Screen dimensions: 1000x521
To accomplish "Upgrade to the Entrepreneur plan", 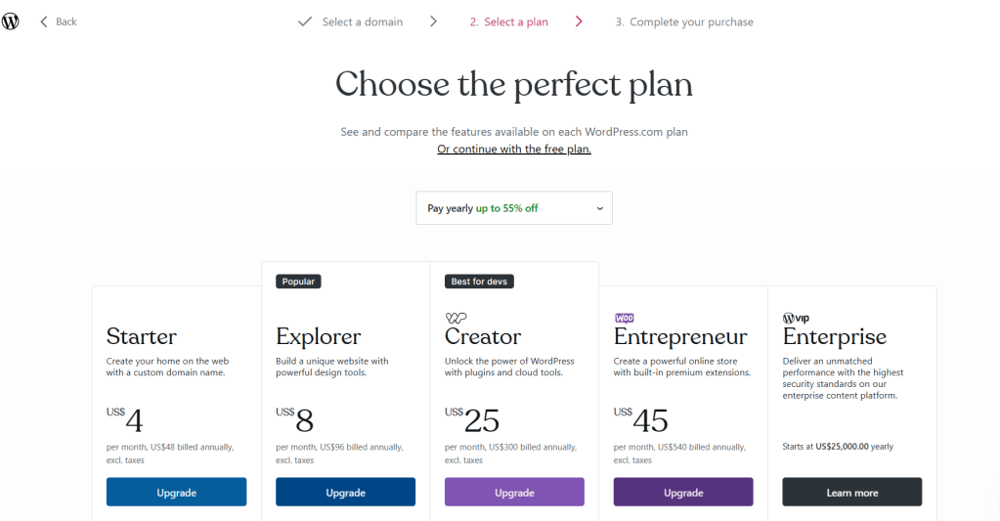I will click(683, 493).
